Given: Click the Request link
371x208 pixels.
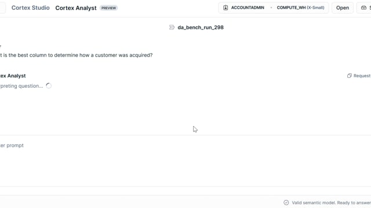Looking at the screenshot, I should (x=362, y=76).
